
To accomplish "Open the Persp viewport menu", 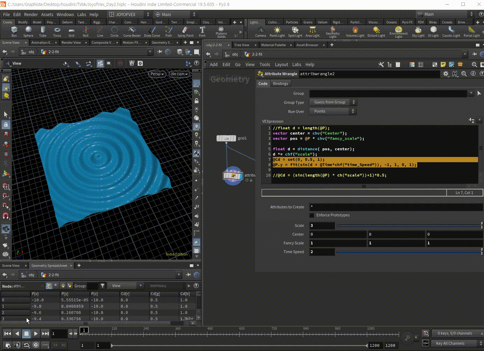I will (x=157, y=74).
